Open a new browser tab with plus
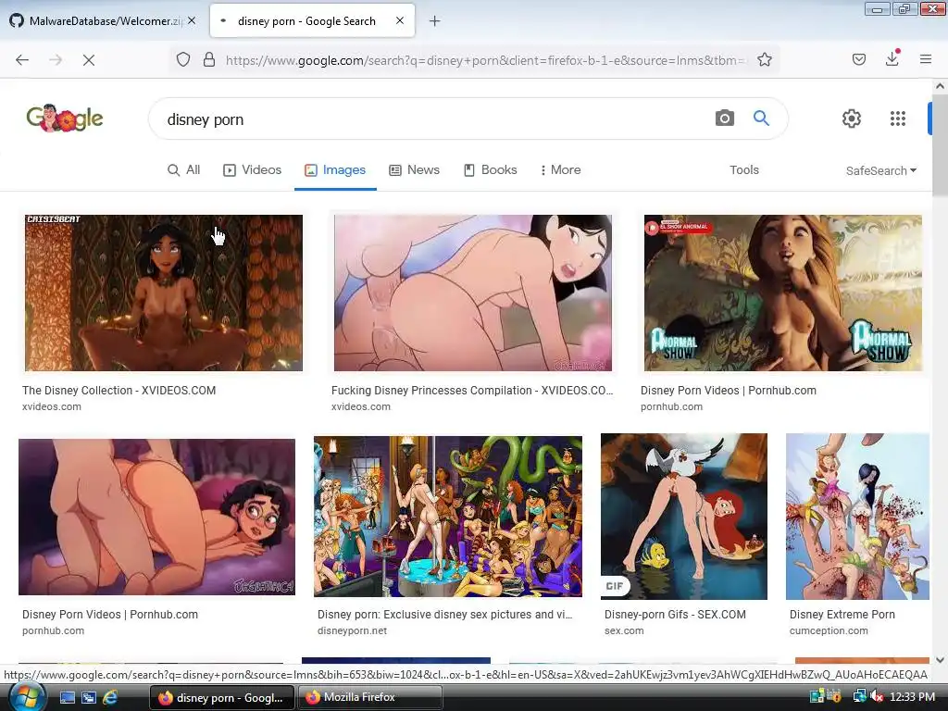 coord(435,21)
